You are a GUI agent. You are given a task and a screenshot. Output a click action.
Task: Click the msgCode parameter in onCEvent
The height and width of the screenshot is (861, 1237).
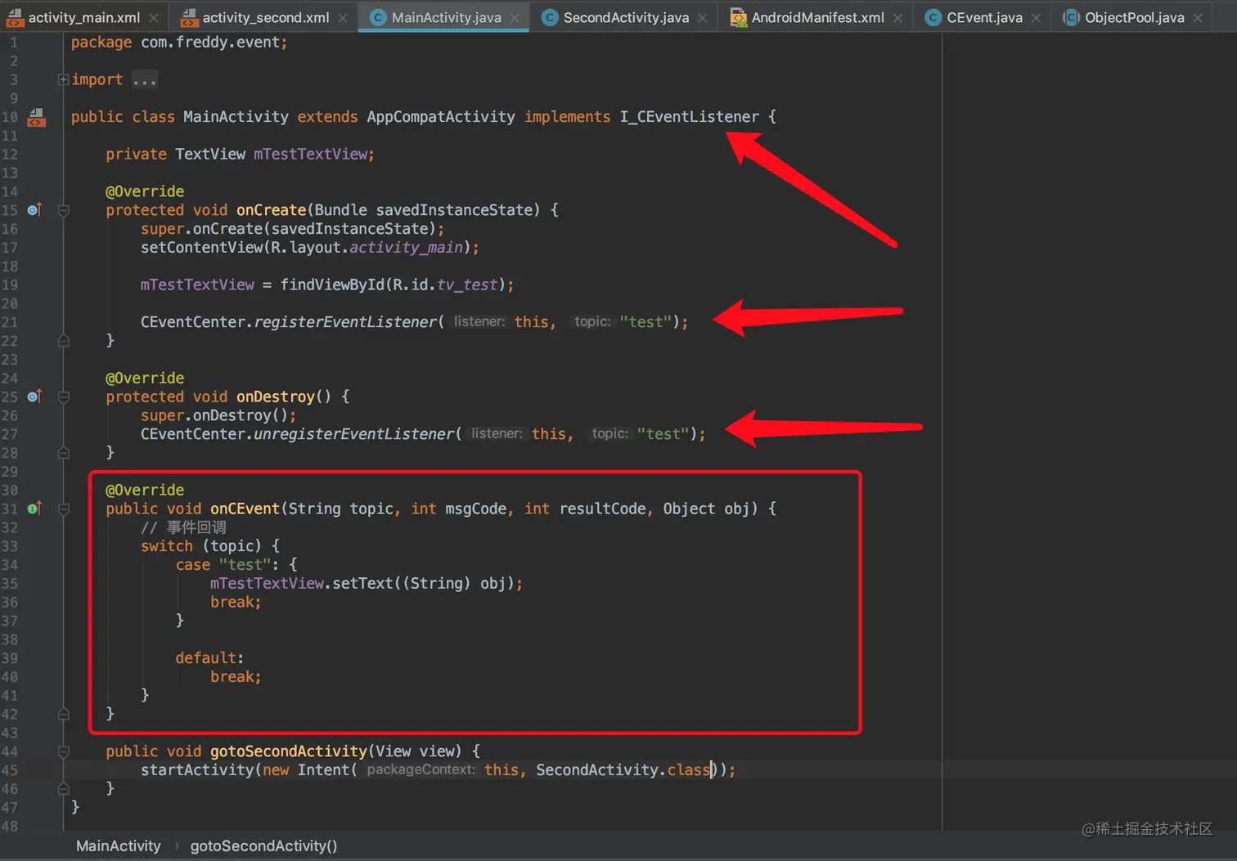click(476, 509)
